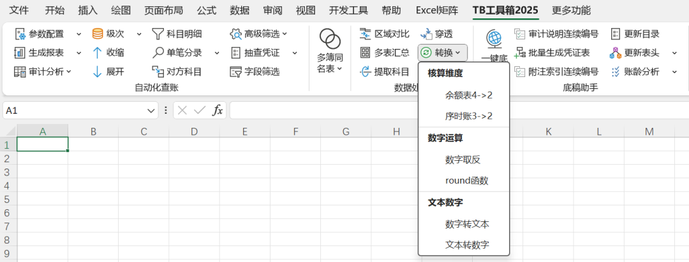The height and width of the screenshot is (262, 689).
Task: Switch to 绘图 ribbon tab
Action: tap(121, 11)
